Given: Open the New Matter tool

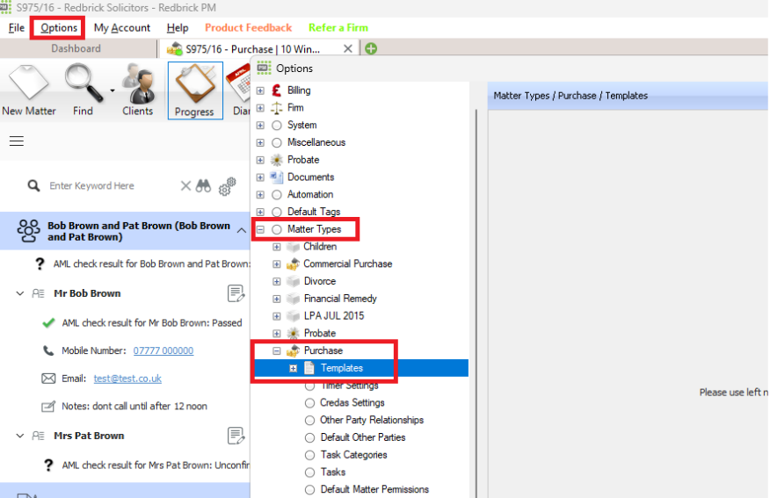Looking at the screenshot, I should coord(28,90).
